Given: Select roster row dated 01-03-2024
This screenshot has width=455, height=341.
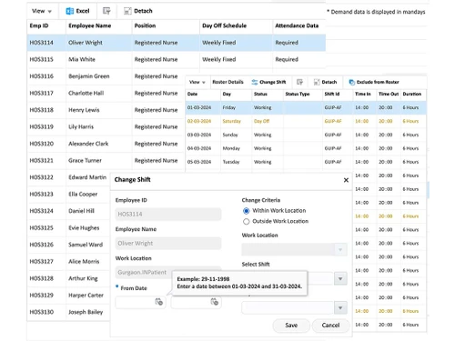Looking at the screenshot, I should (306, 107).
